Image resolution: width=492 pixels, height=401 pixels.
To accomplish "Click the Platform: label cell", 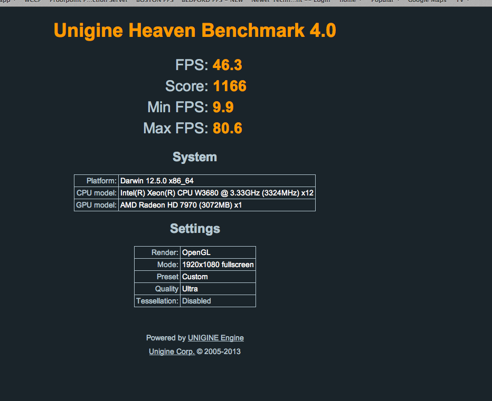I will pyautogui.click(x=96, y=181).
